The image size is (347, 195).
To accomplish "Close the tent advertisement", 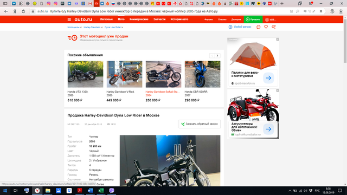I will click(278, 40).
